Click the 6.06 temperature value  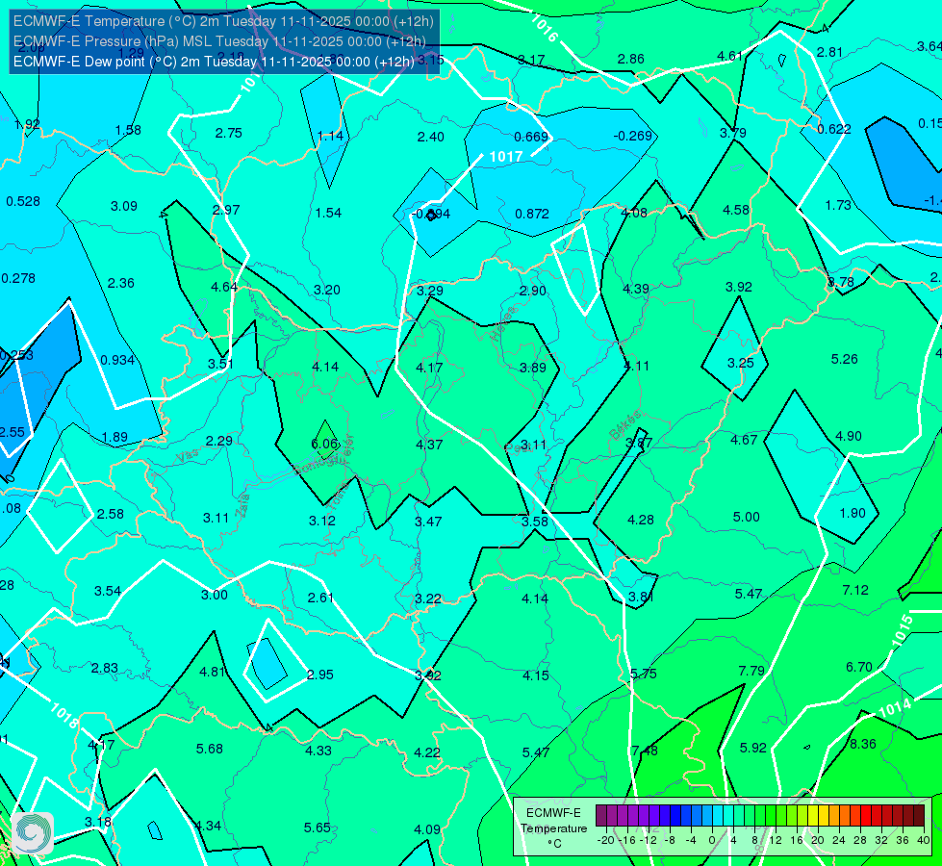[x=324, y=445]
